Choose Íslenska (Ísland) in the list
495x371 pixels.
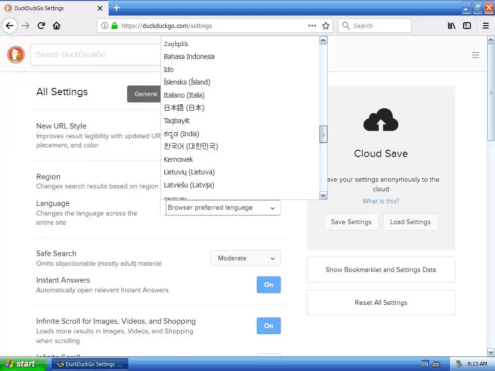click(240, 82)
